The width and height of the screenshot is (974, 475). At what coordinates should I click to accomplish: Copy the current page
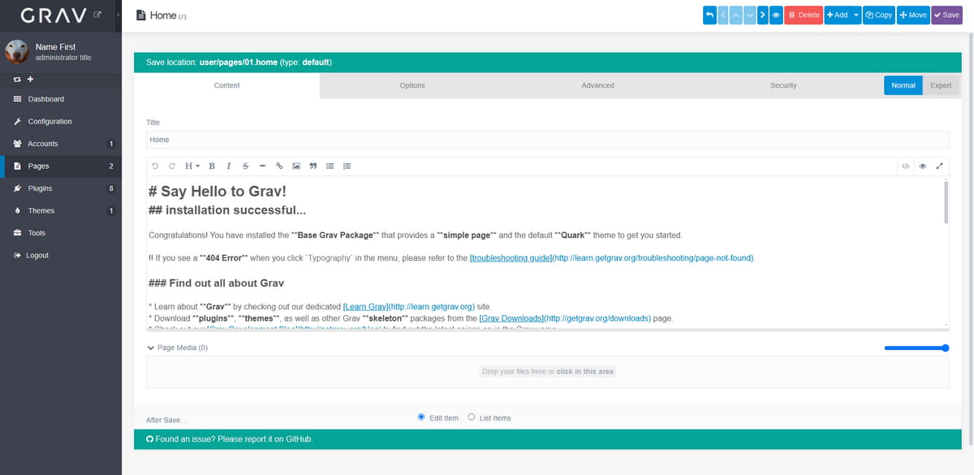pos(878,15)
